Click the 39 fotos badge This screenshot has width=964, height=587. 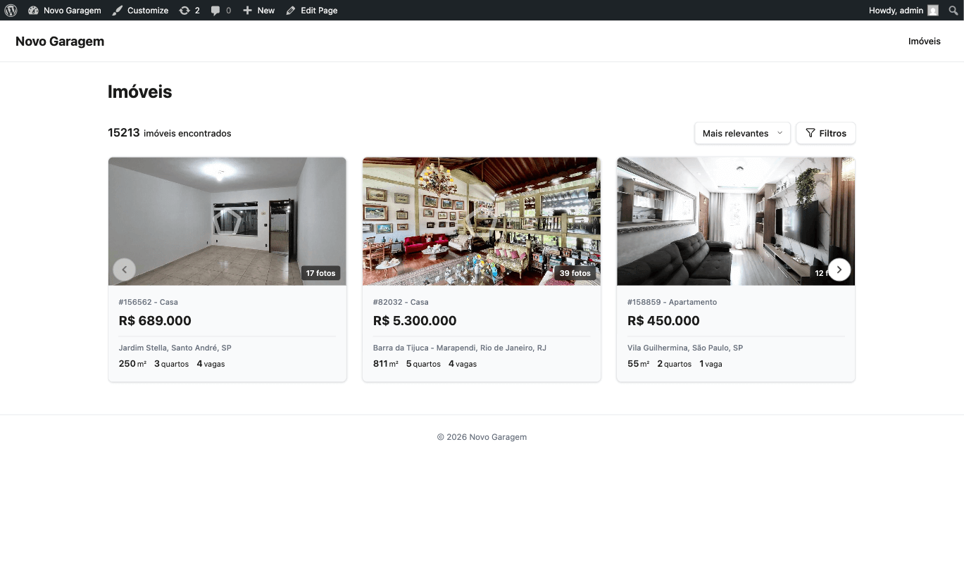click(x=575, y=273)
